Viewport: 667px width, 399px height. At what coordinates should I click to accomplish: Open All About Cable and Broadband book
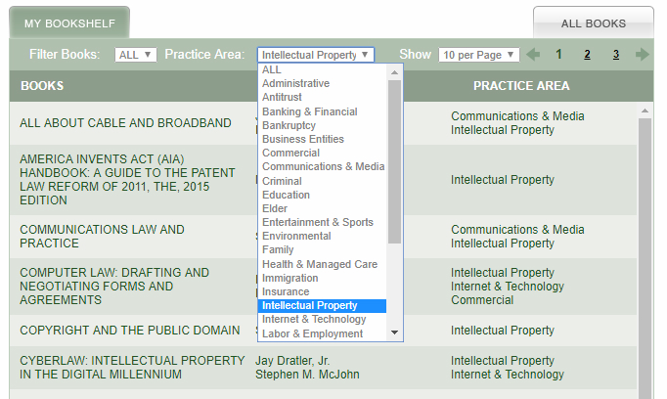[x=125, y=123]
